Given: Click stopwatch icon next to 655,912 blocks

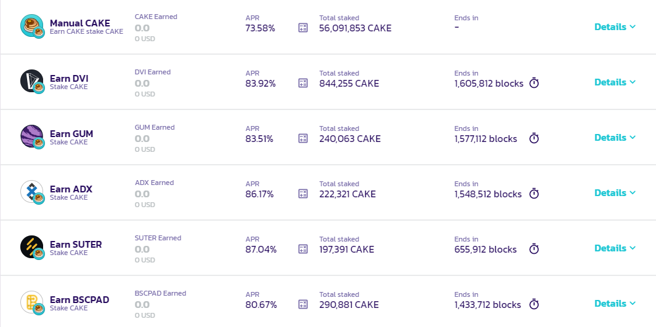Looking at the screenshot, I should point(534,248).
